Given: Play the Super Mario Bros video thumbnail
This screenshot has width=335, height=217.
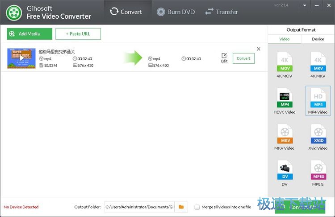Looking at the screenshot, I should (x=21, y=58).
